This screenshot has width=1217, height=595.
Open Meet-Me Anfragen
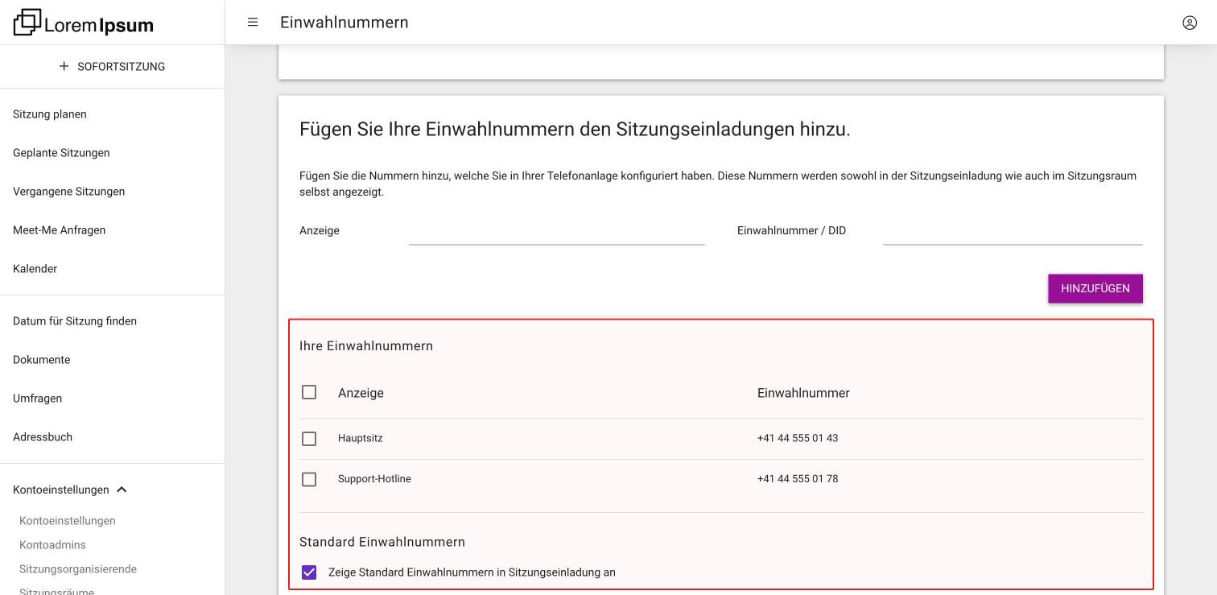(60, 230)
